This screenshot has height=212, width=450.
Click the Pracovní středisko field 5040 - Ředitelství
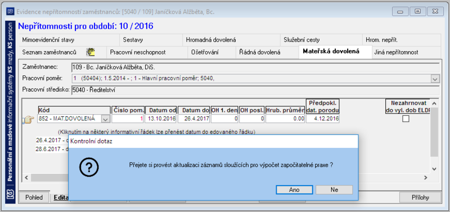[255, 90]
